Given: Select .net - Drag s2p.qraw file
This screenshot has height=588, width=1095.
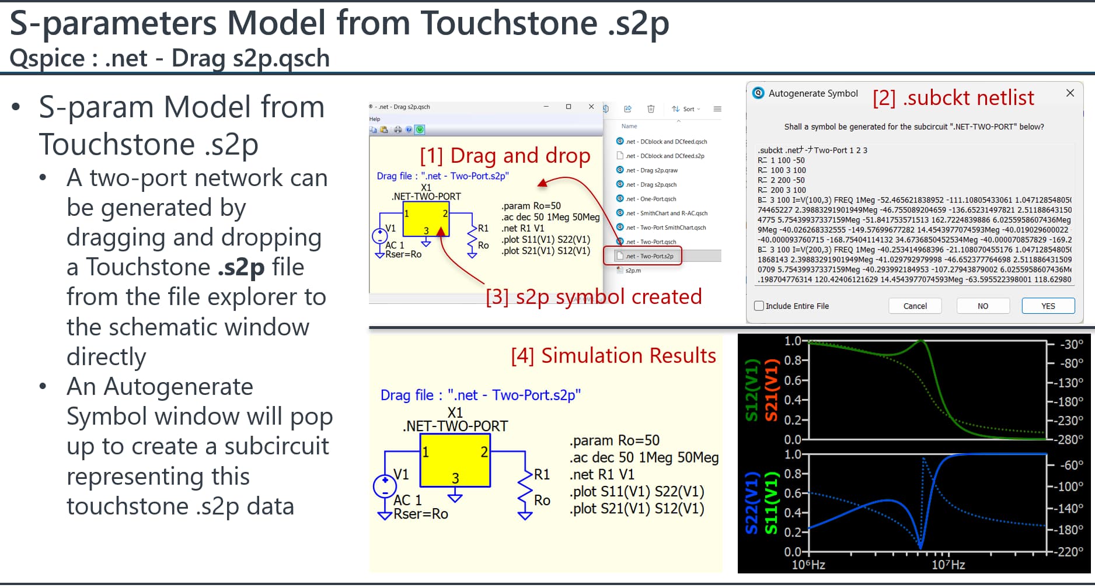Looking at the screenshot, I should pos(651,170).
